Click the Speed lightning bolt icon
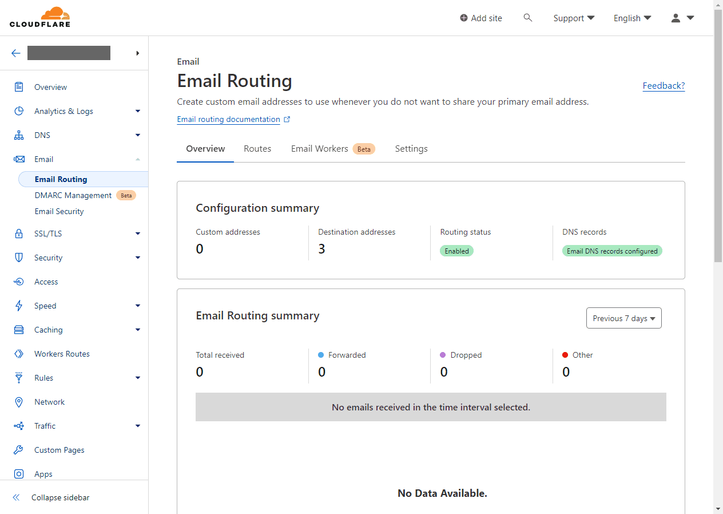 point(19,306)
